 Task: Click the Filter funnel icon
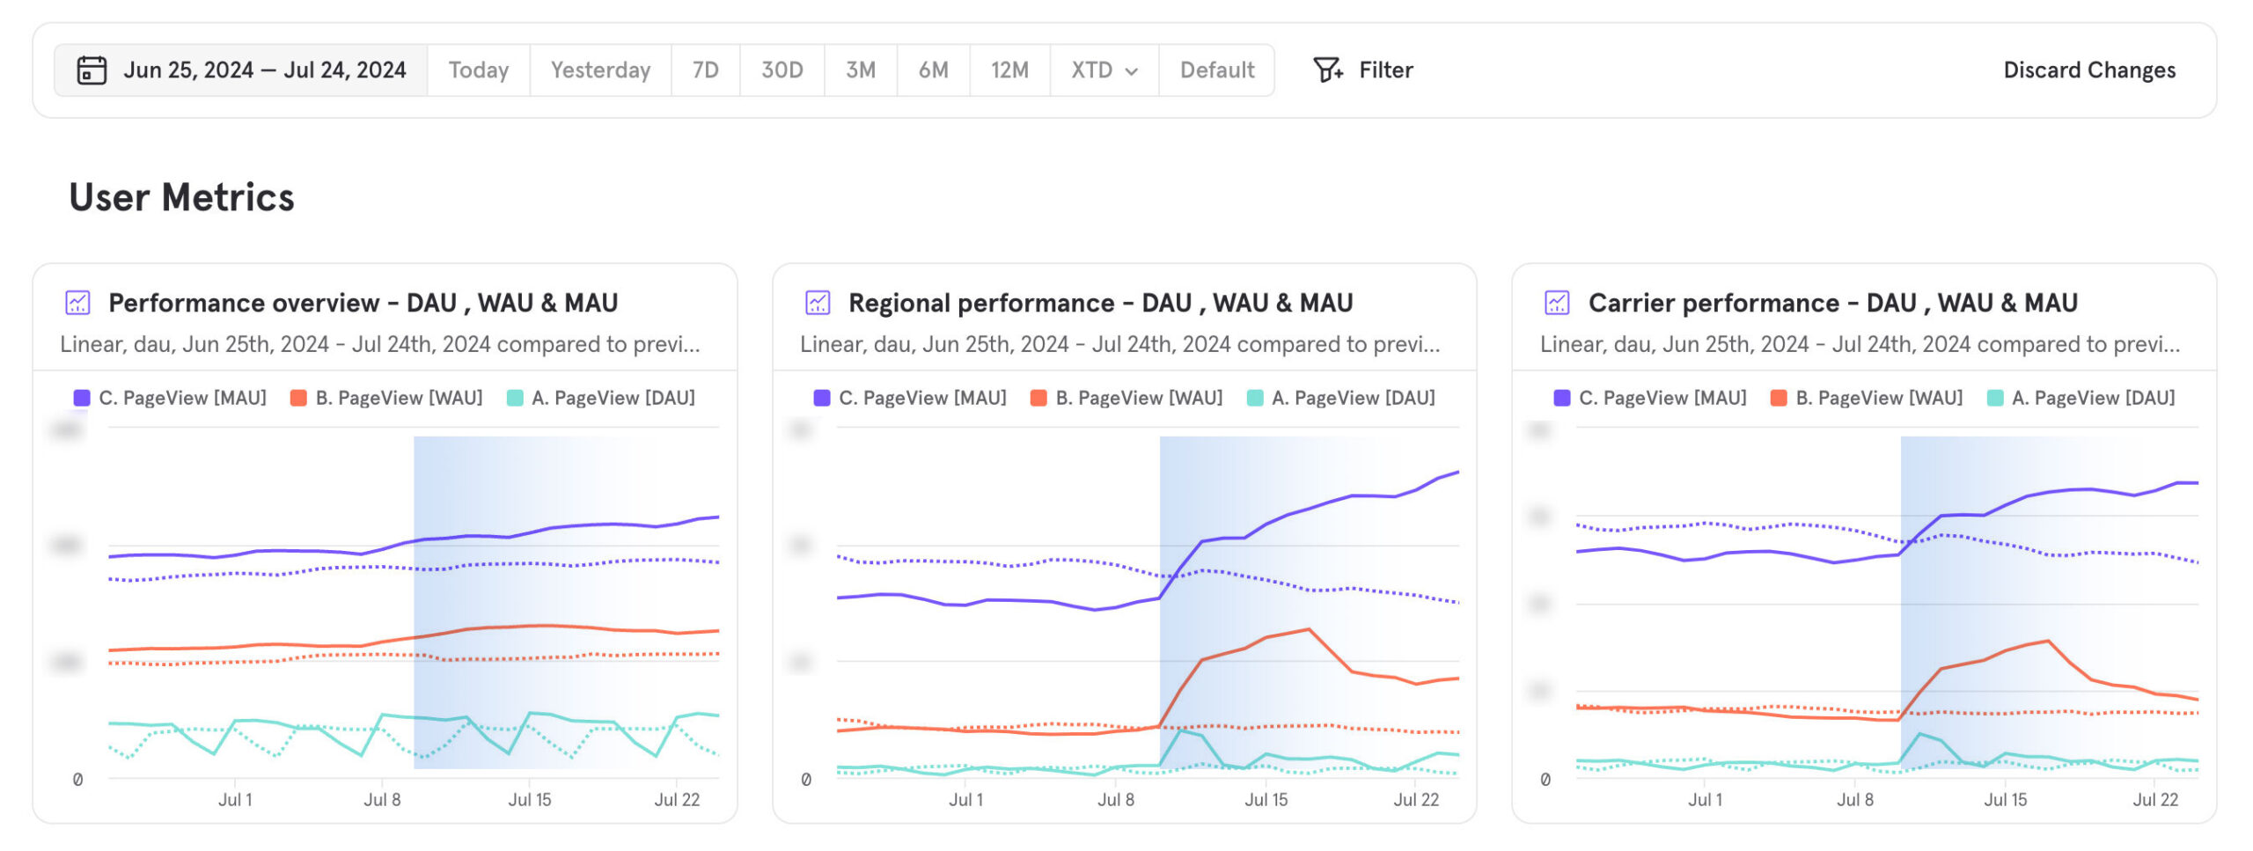(1327, 70)
